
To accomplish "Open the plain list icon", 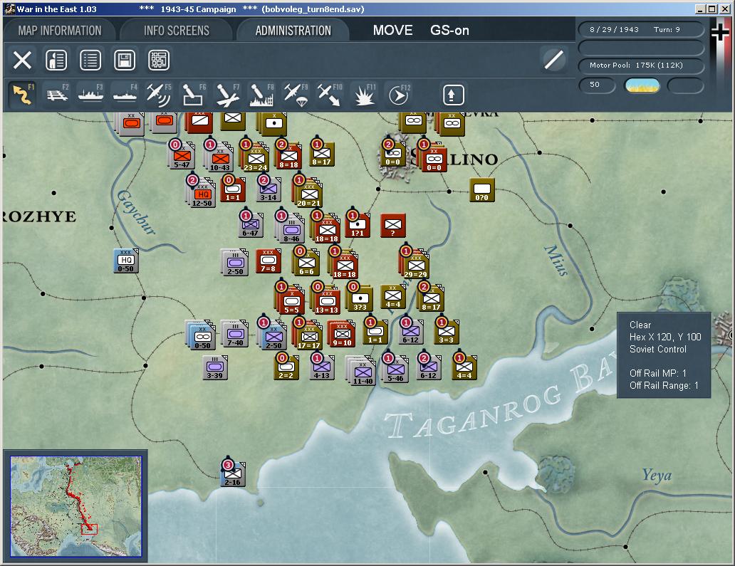I will click(90, 60).
